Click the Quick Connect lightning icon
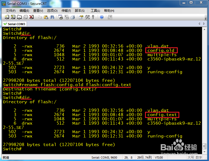This screenshot has height=161, width=209. pos(13,17)
